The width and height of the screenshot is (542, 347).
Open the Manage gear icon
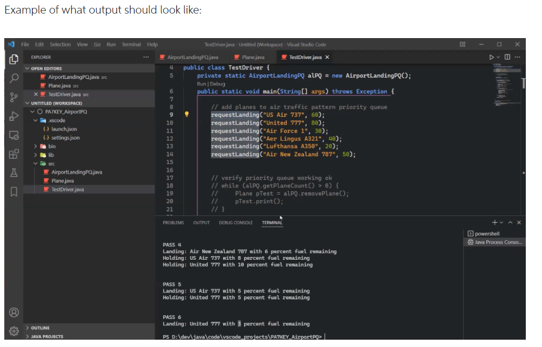coord(14,331)
